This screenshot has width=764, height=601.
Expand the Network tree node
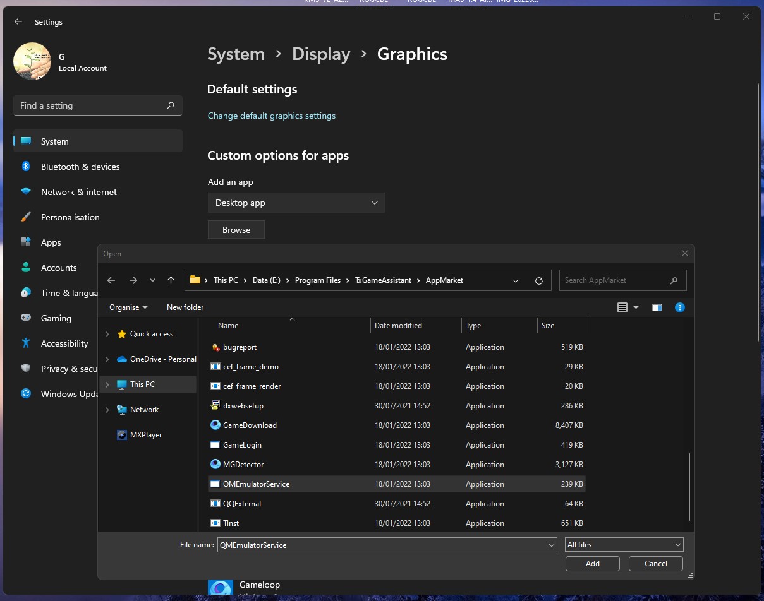(x=107, y=410)
